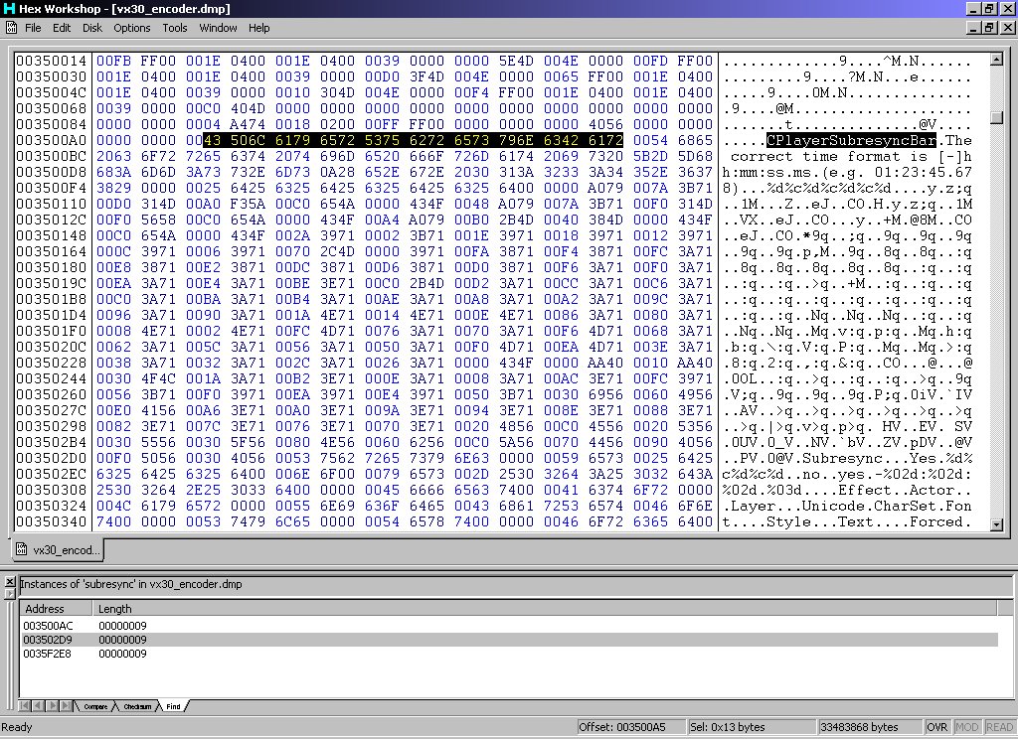
Task: Click the hex view scroll down arrow
Action: (996, 524)
